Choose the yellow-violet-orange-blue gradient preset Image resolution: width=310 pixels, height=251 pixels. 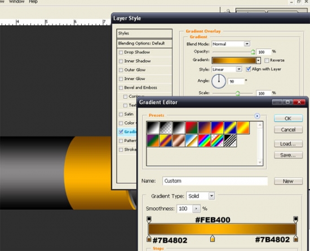pyautogui.click(x=166, y=140)
